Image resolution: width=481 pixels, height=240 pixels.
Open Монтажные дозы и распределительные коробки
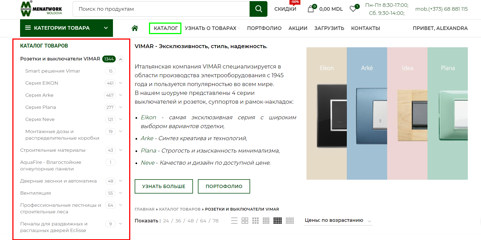tap(62, 135)
